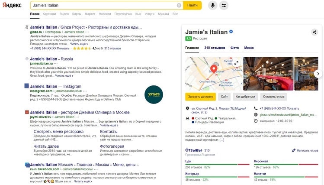Expand description with the [...] link
The height and width of the screenshot is (185, 324).
tap(222, 140)
